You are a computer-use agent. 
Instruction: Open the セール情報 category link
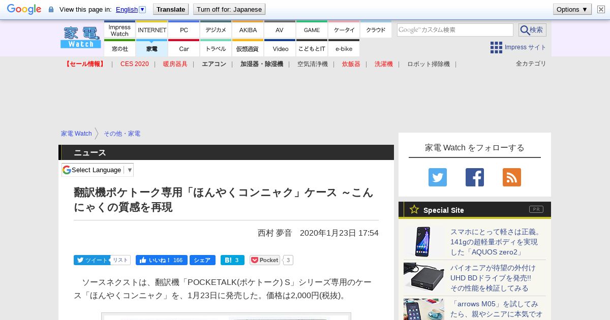tap(85, 64)
